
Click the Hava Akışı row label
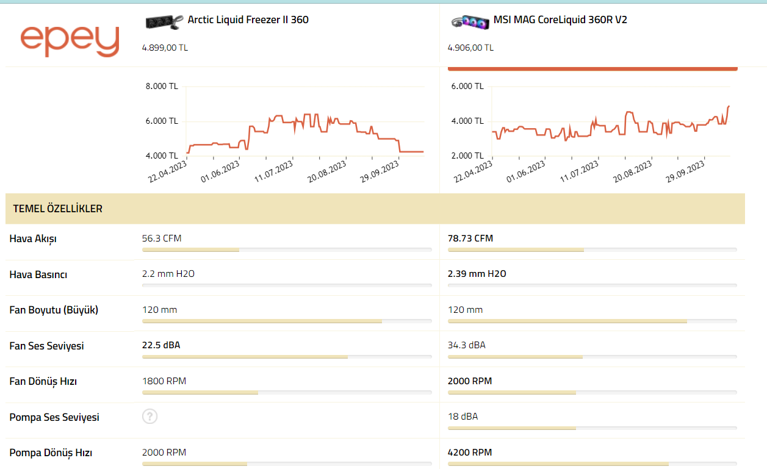(33, 238)
